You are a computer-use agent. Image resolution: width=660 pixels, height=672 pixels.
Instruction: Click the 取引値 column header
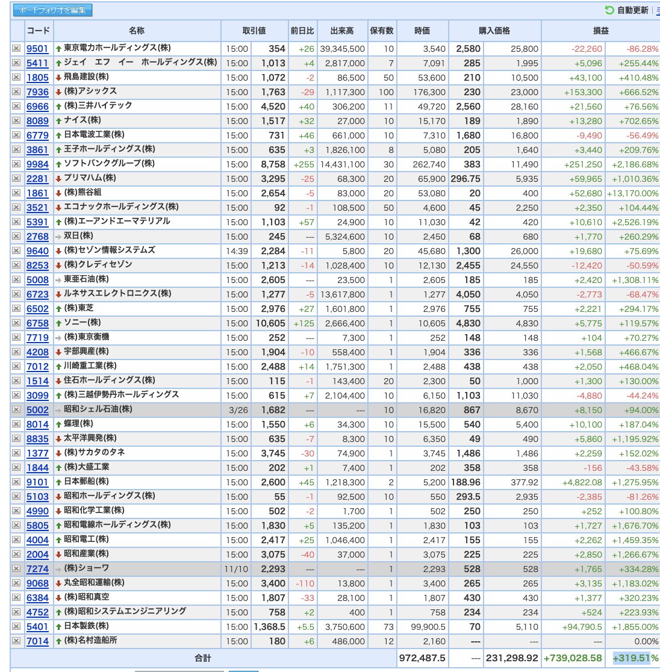pyautogui.click(x=254, y=31)
